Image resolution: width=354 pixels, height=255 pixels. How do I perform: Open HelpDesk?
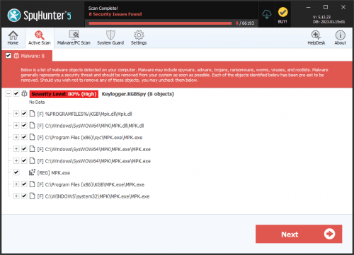tap(316, 38)
